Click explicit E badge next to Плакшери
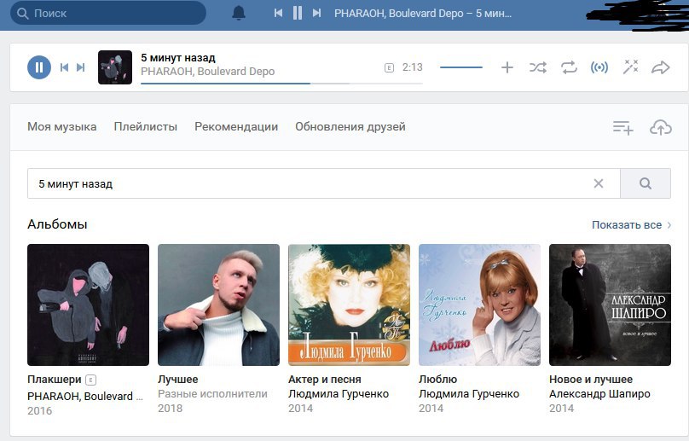 (90, 380)
